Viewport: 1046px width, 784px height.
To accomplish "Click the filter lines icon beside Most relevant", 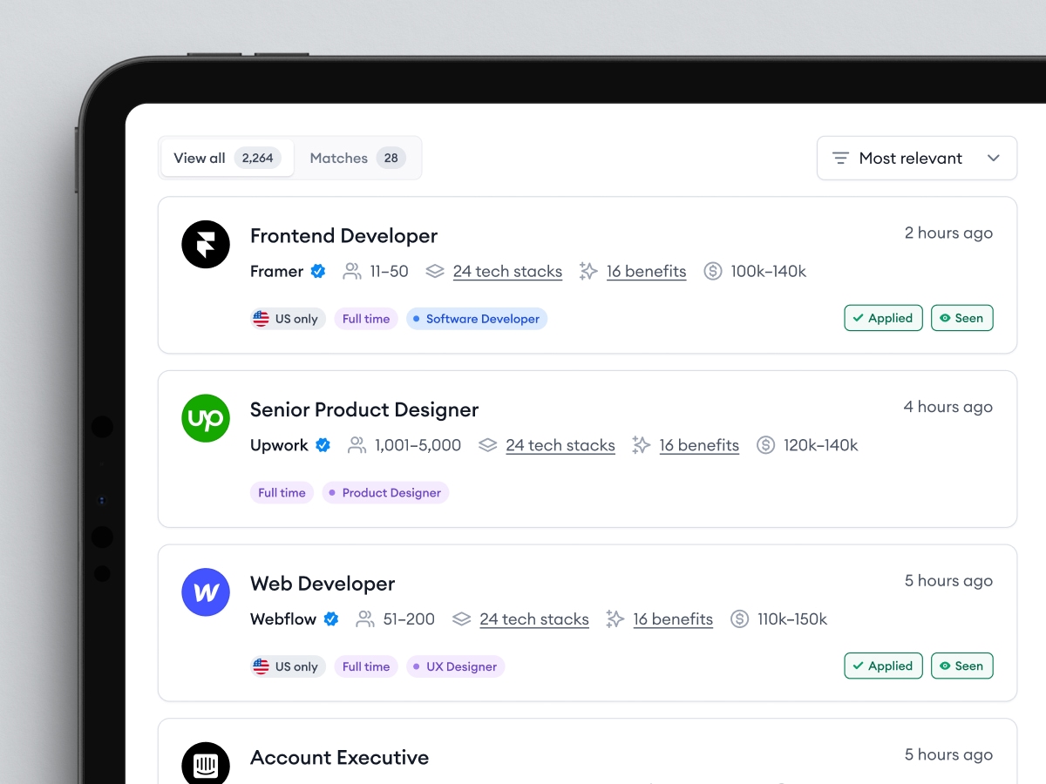I will click(840, 158).
